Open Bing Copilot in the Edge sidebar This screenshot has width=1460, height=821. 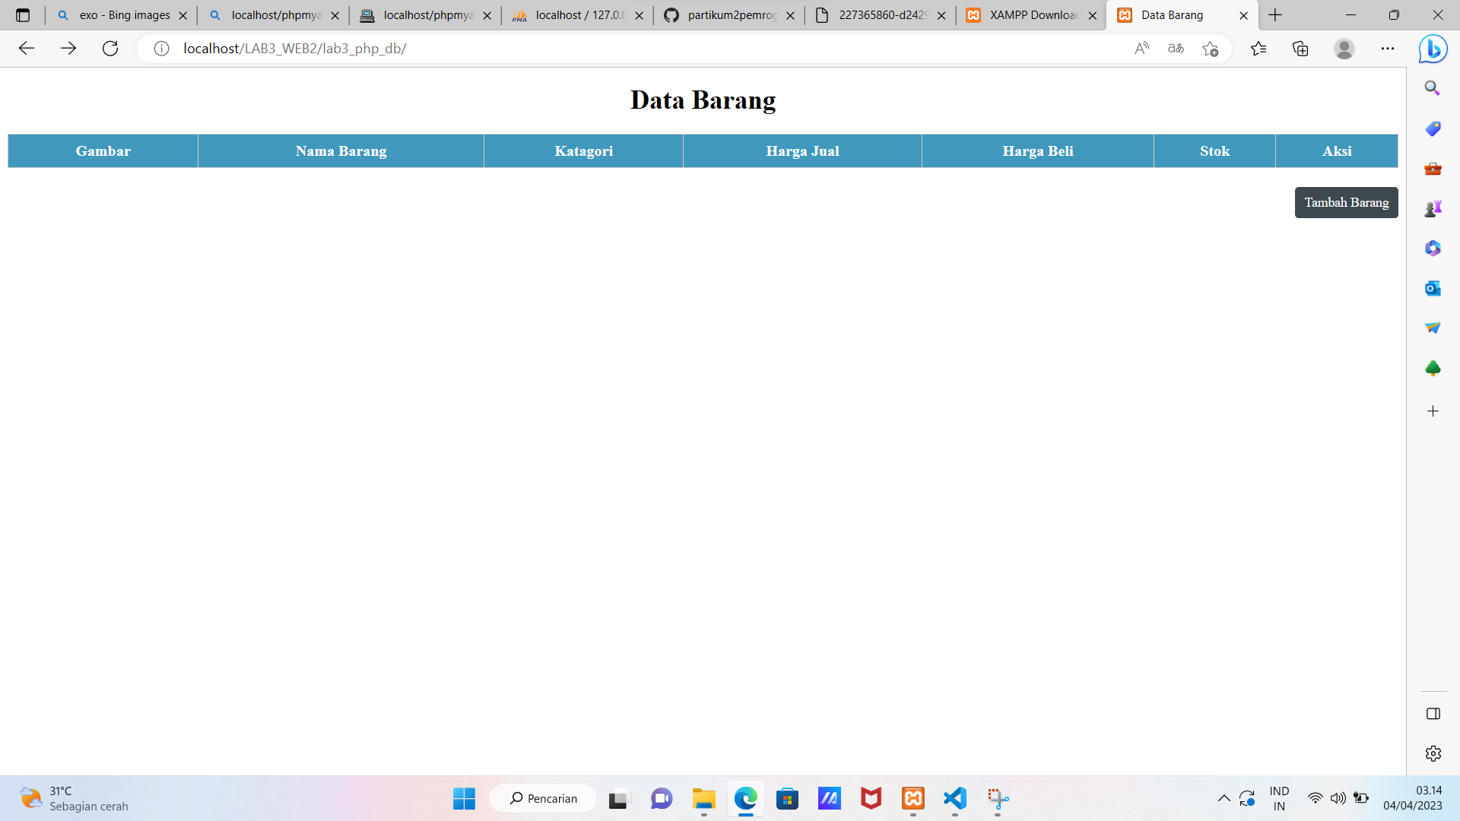pyautogui.click(x=1433, y=48)
